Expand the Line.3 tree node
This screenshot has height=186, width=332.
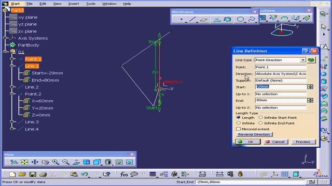(x=12, y=122)
